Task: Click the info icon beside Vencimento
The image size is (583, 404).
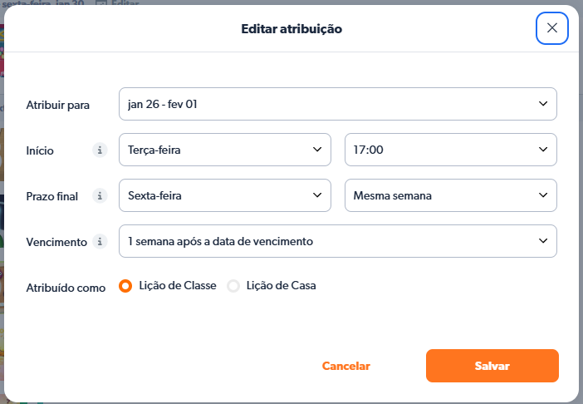Action: point(100,242)
